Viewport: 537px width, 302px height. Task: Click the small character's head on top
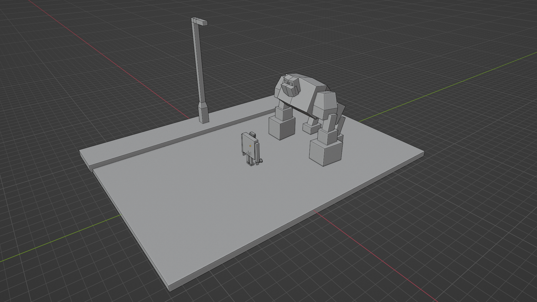[x=253, y=134]
